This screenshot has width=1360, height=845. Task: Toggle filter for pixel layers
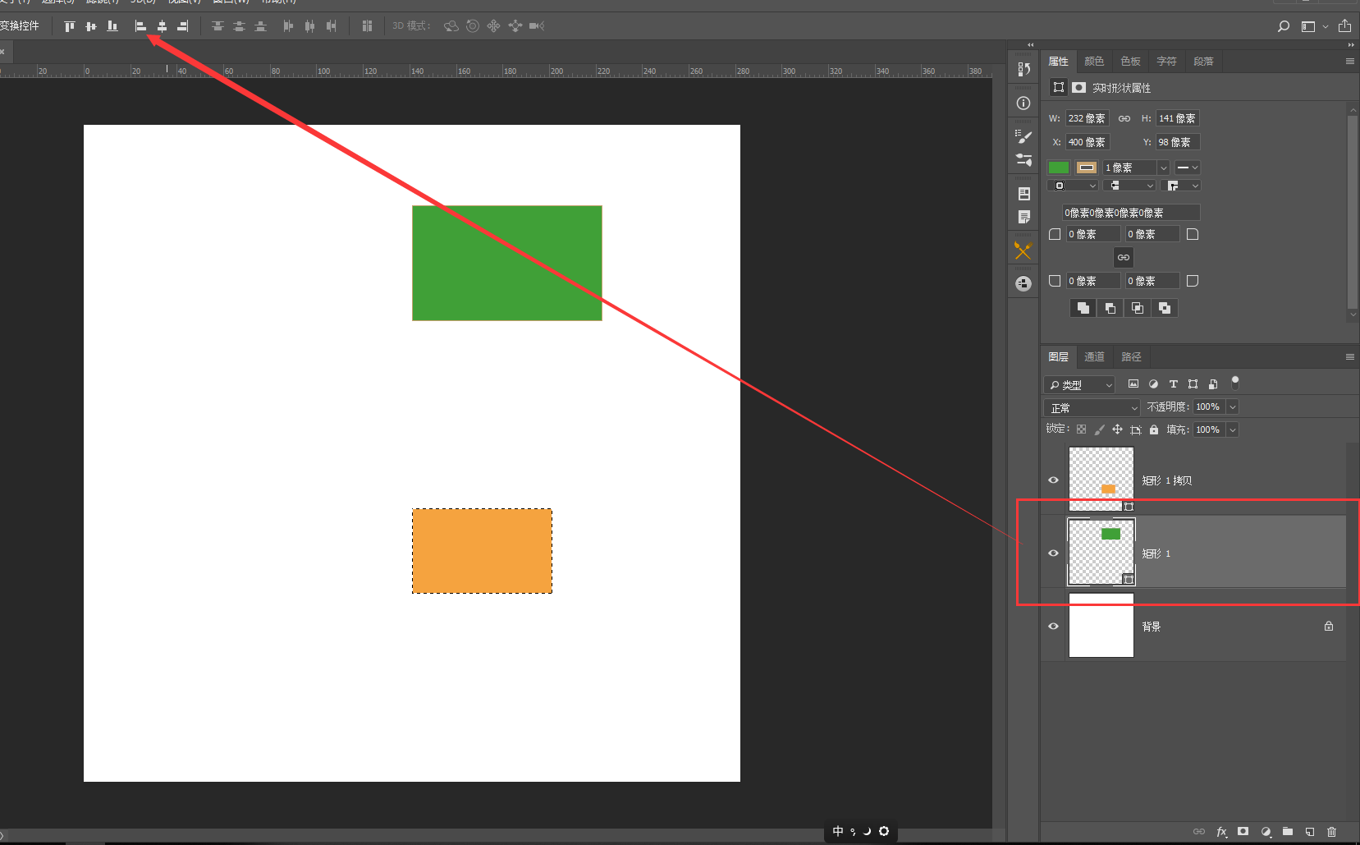pos(1133,384)
